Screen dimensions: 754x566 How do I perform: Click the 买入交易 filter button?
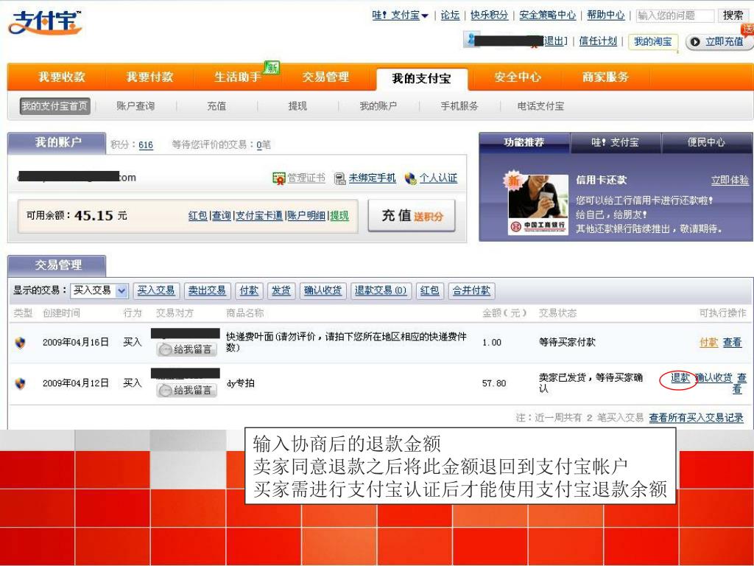click(x=156, y=290)
